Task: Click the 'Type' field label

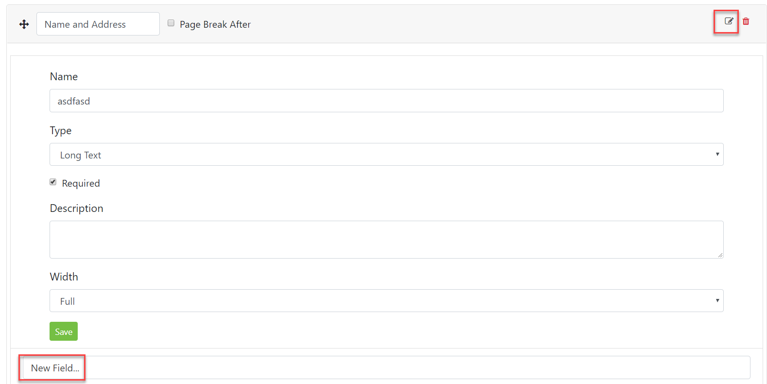Action: (61, 130)
